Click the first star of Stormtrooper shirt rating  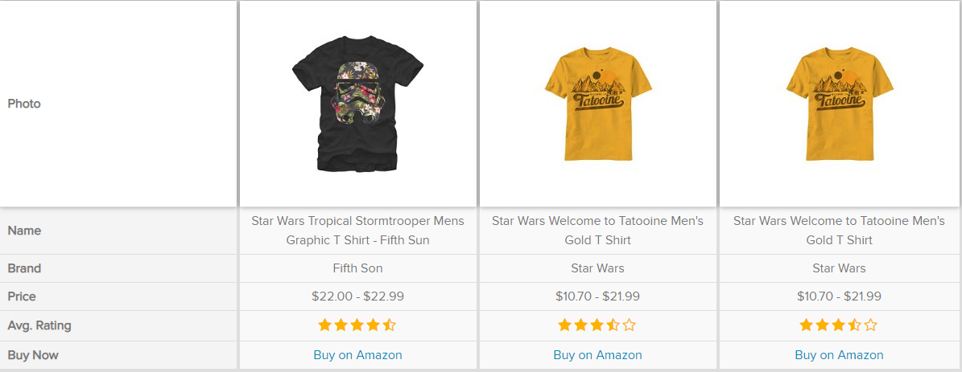click(x=324, y=325)
